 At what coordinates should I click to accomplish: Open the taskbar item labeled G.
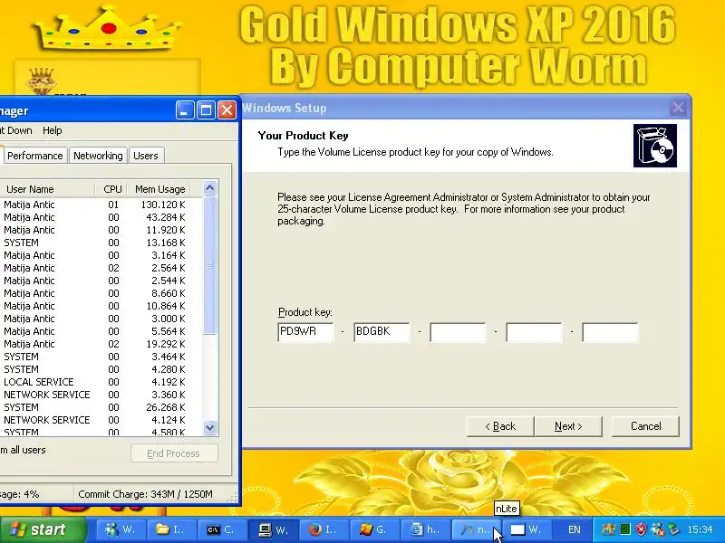click(375, 529)
